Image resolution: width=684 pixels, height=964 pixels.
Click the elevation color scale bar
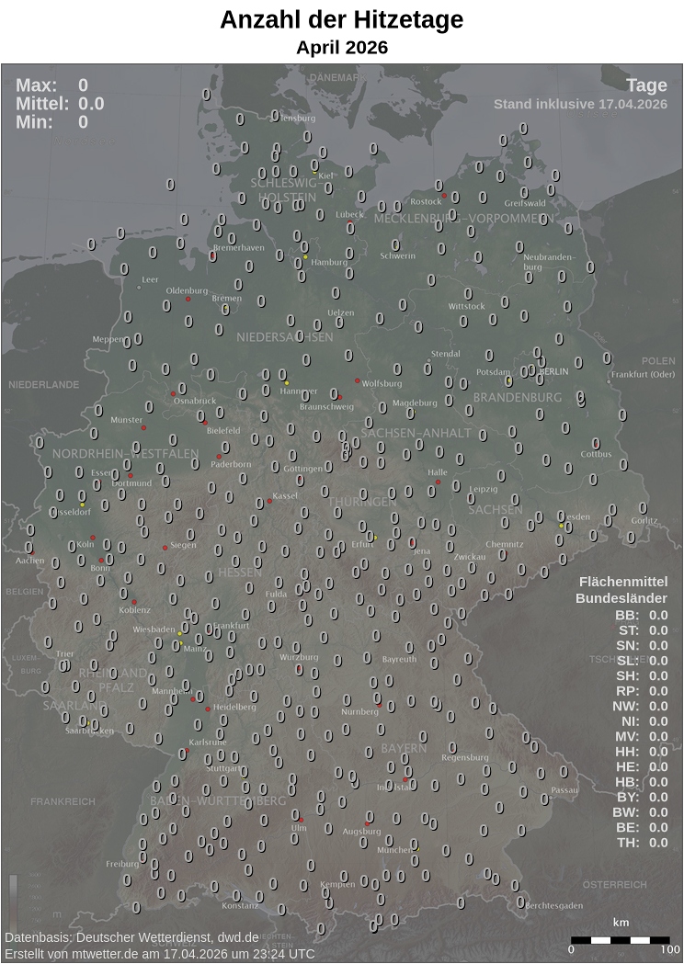coord(13,899)
